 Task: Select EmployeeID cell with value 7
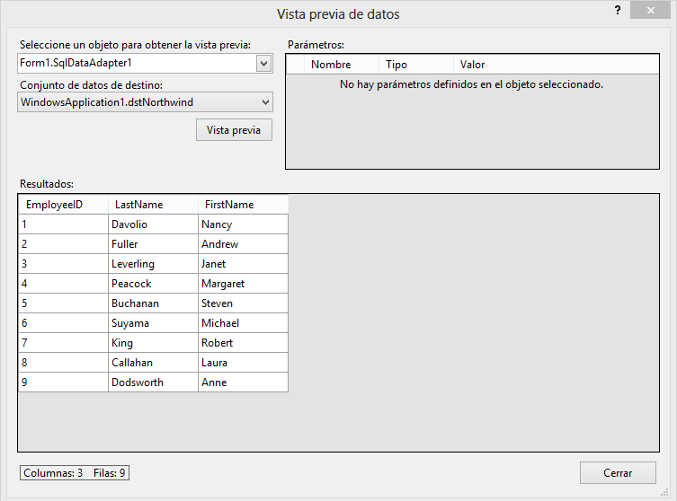tap(64, 343)
